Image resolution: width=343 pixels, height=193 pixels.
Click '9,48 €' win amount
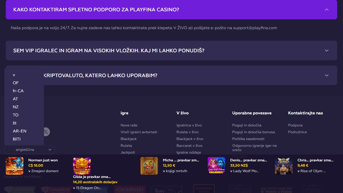tap(303, 165)
